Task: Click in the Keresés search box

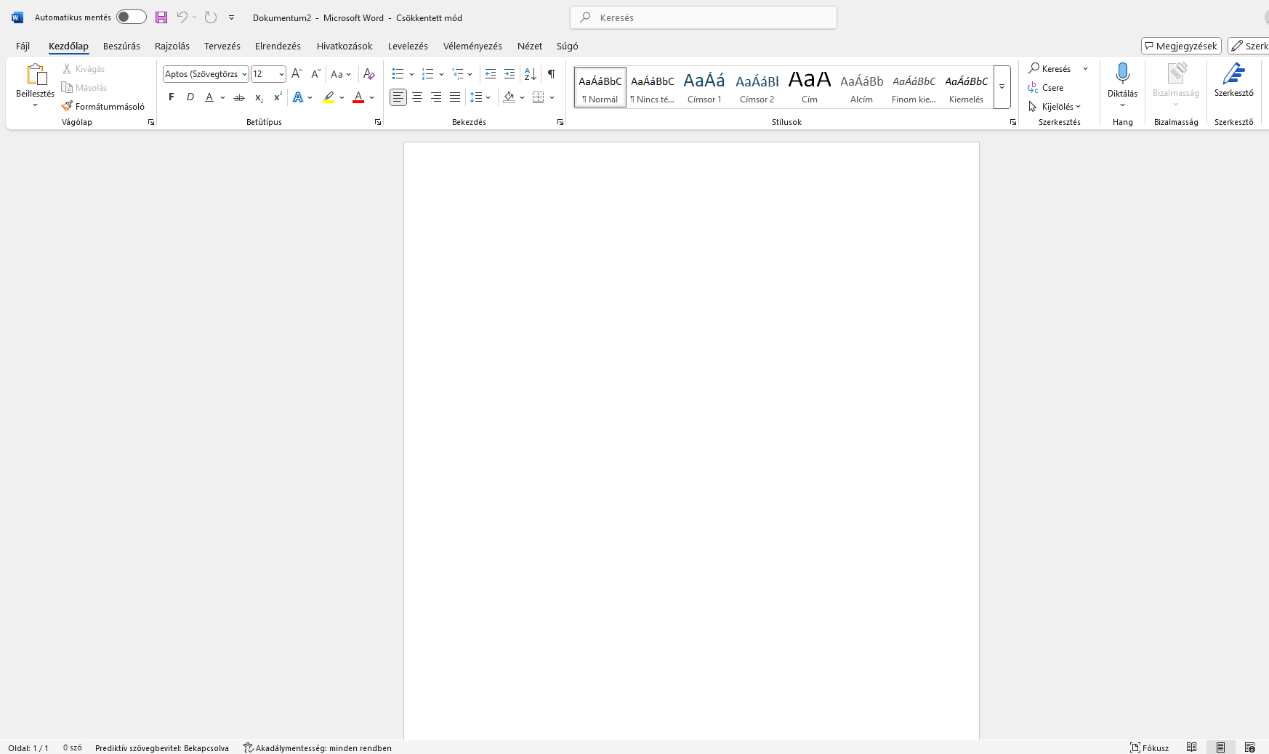Action: point(704,17)
